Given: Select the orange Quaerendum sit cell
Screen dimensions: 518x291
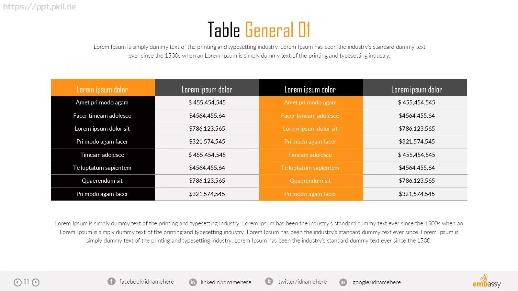Looking at the screenshot, I should click(x=311, y=181).
